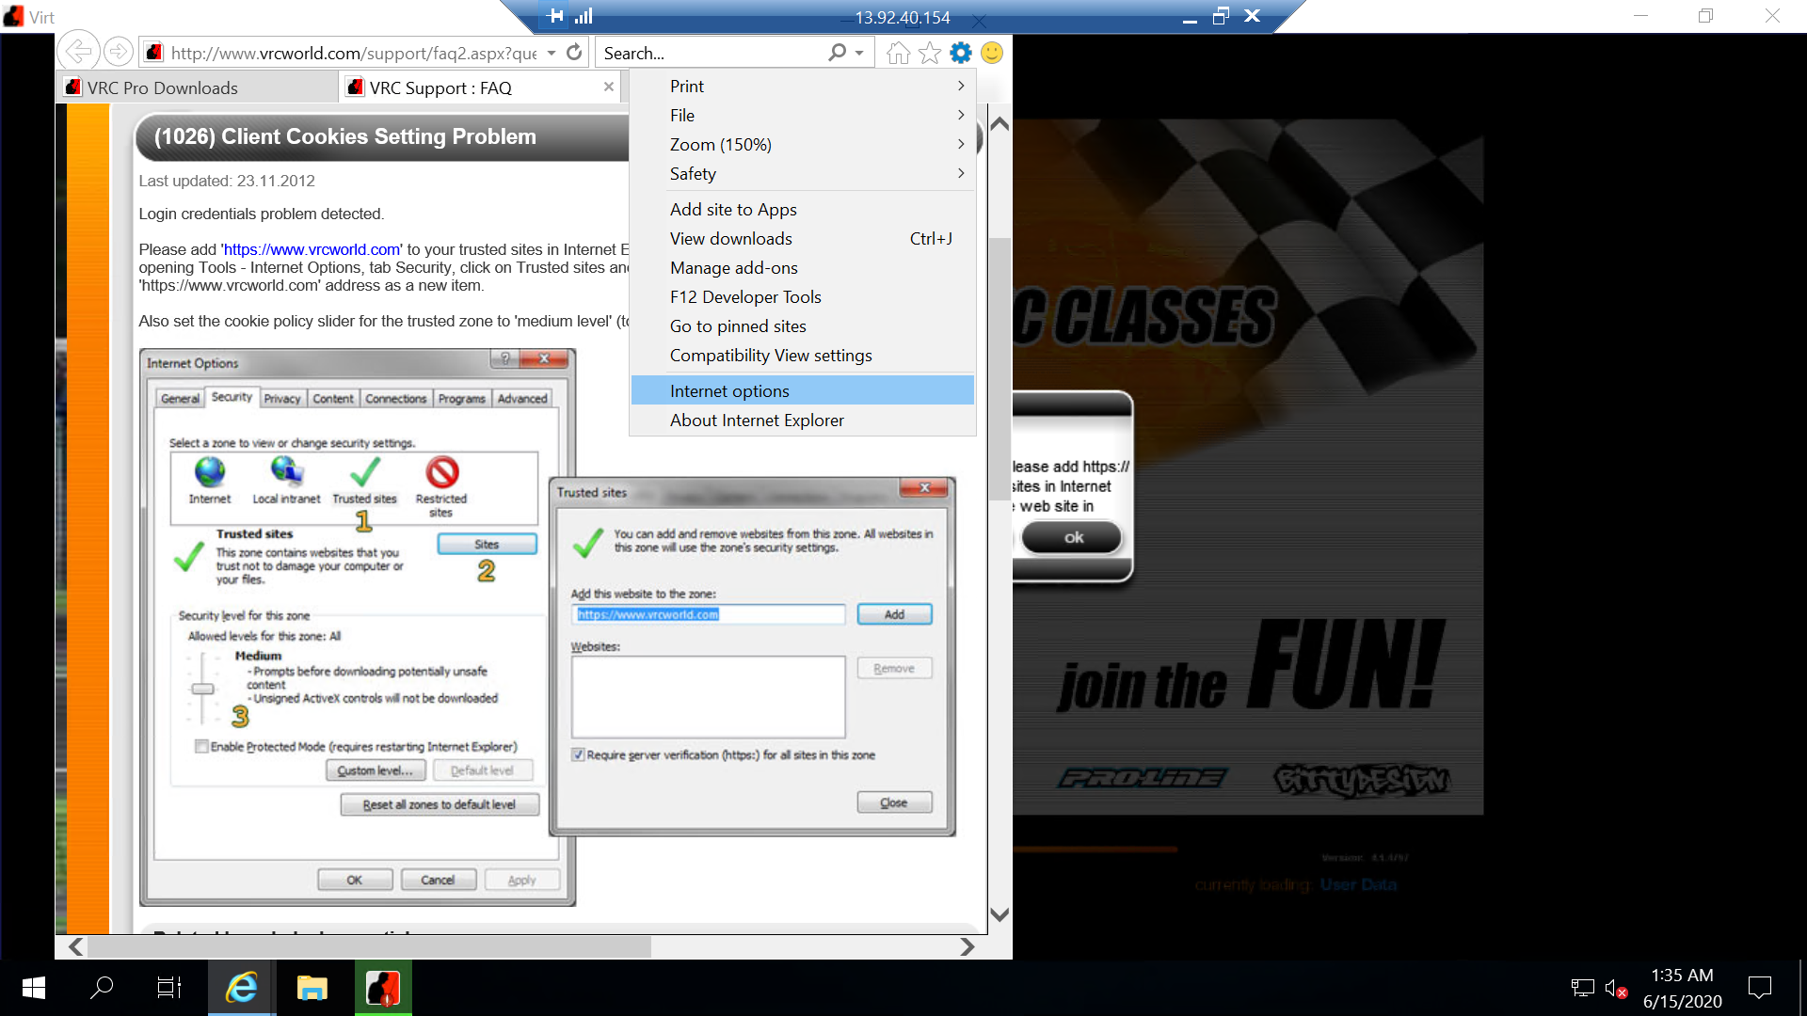Click the horizontal scrollbar left arrow
Viewport: 1807px width, 1016px height.
point(76,946)
